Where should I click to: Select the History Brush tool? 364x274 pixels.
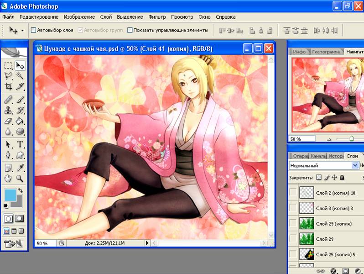pyautogui.click(x=20, y=111)
